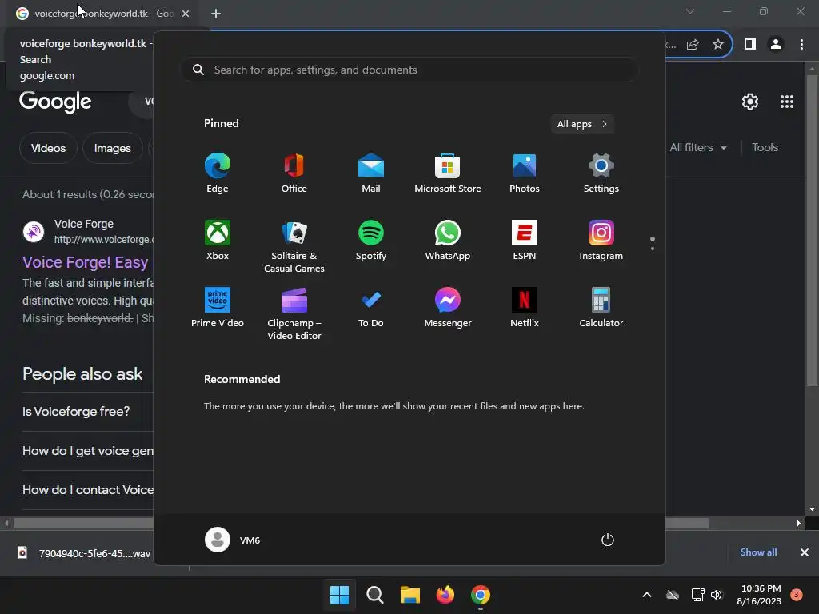The image size is (819, 614).
Task: Click the Windows Start button on taskbar
Action: click(339, 595)
